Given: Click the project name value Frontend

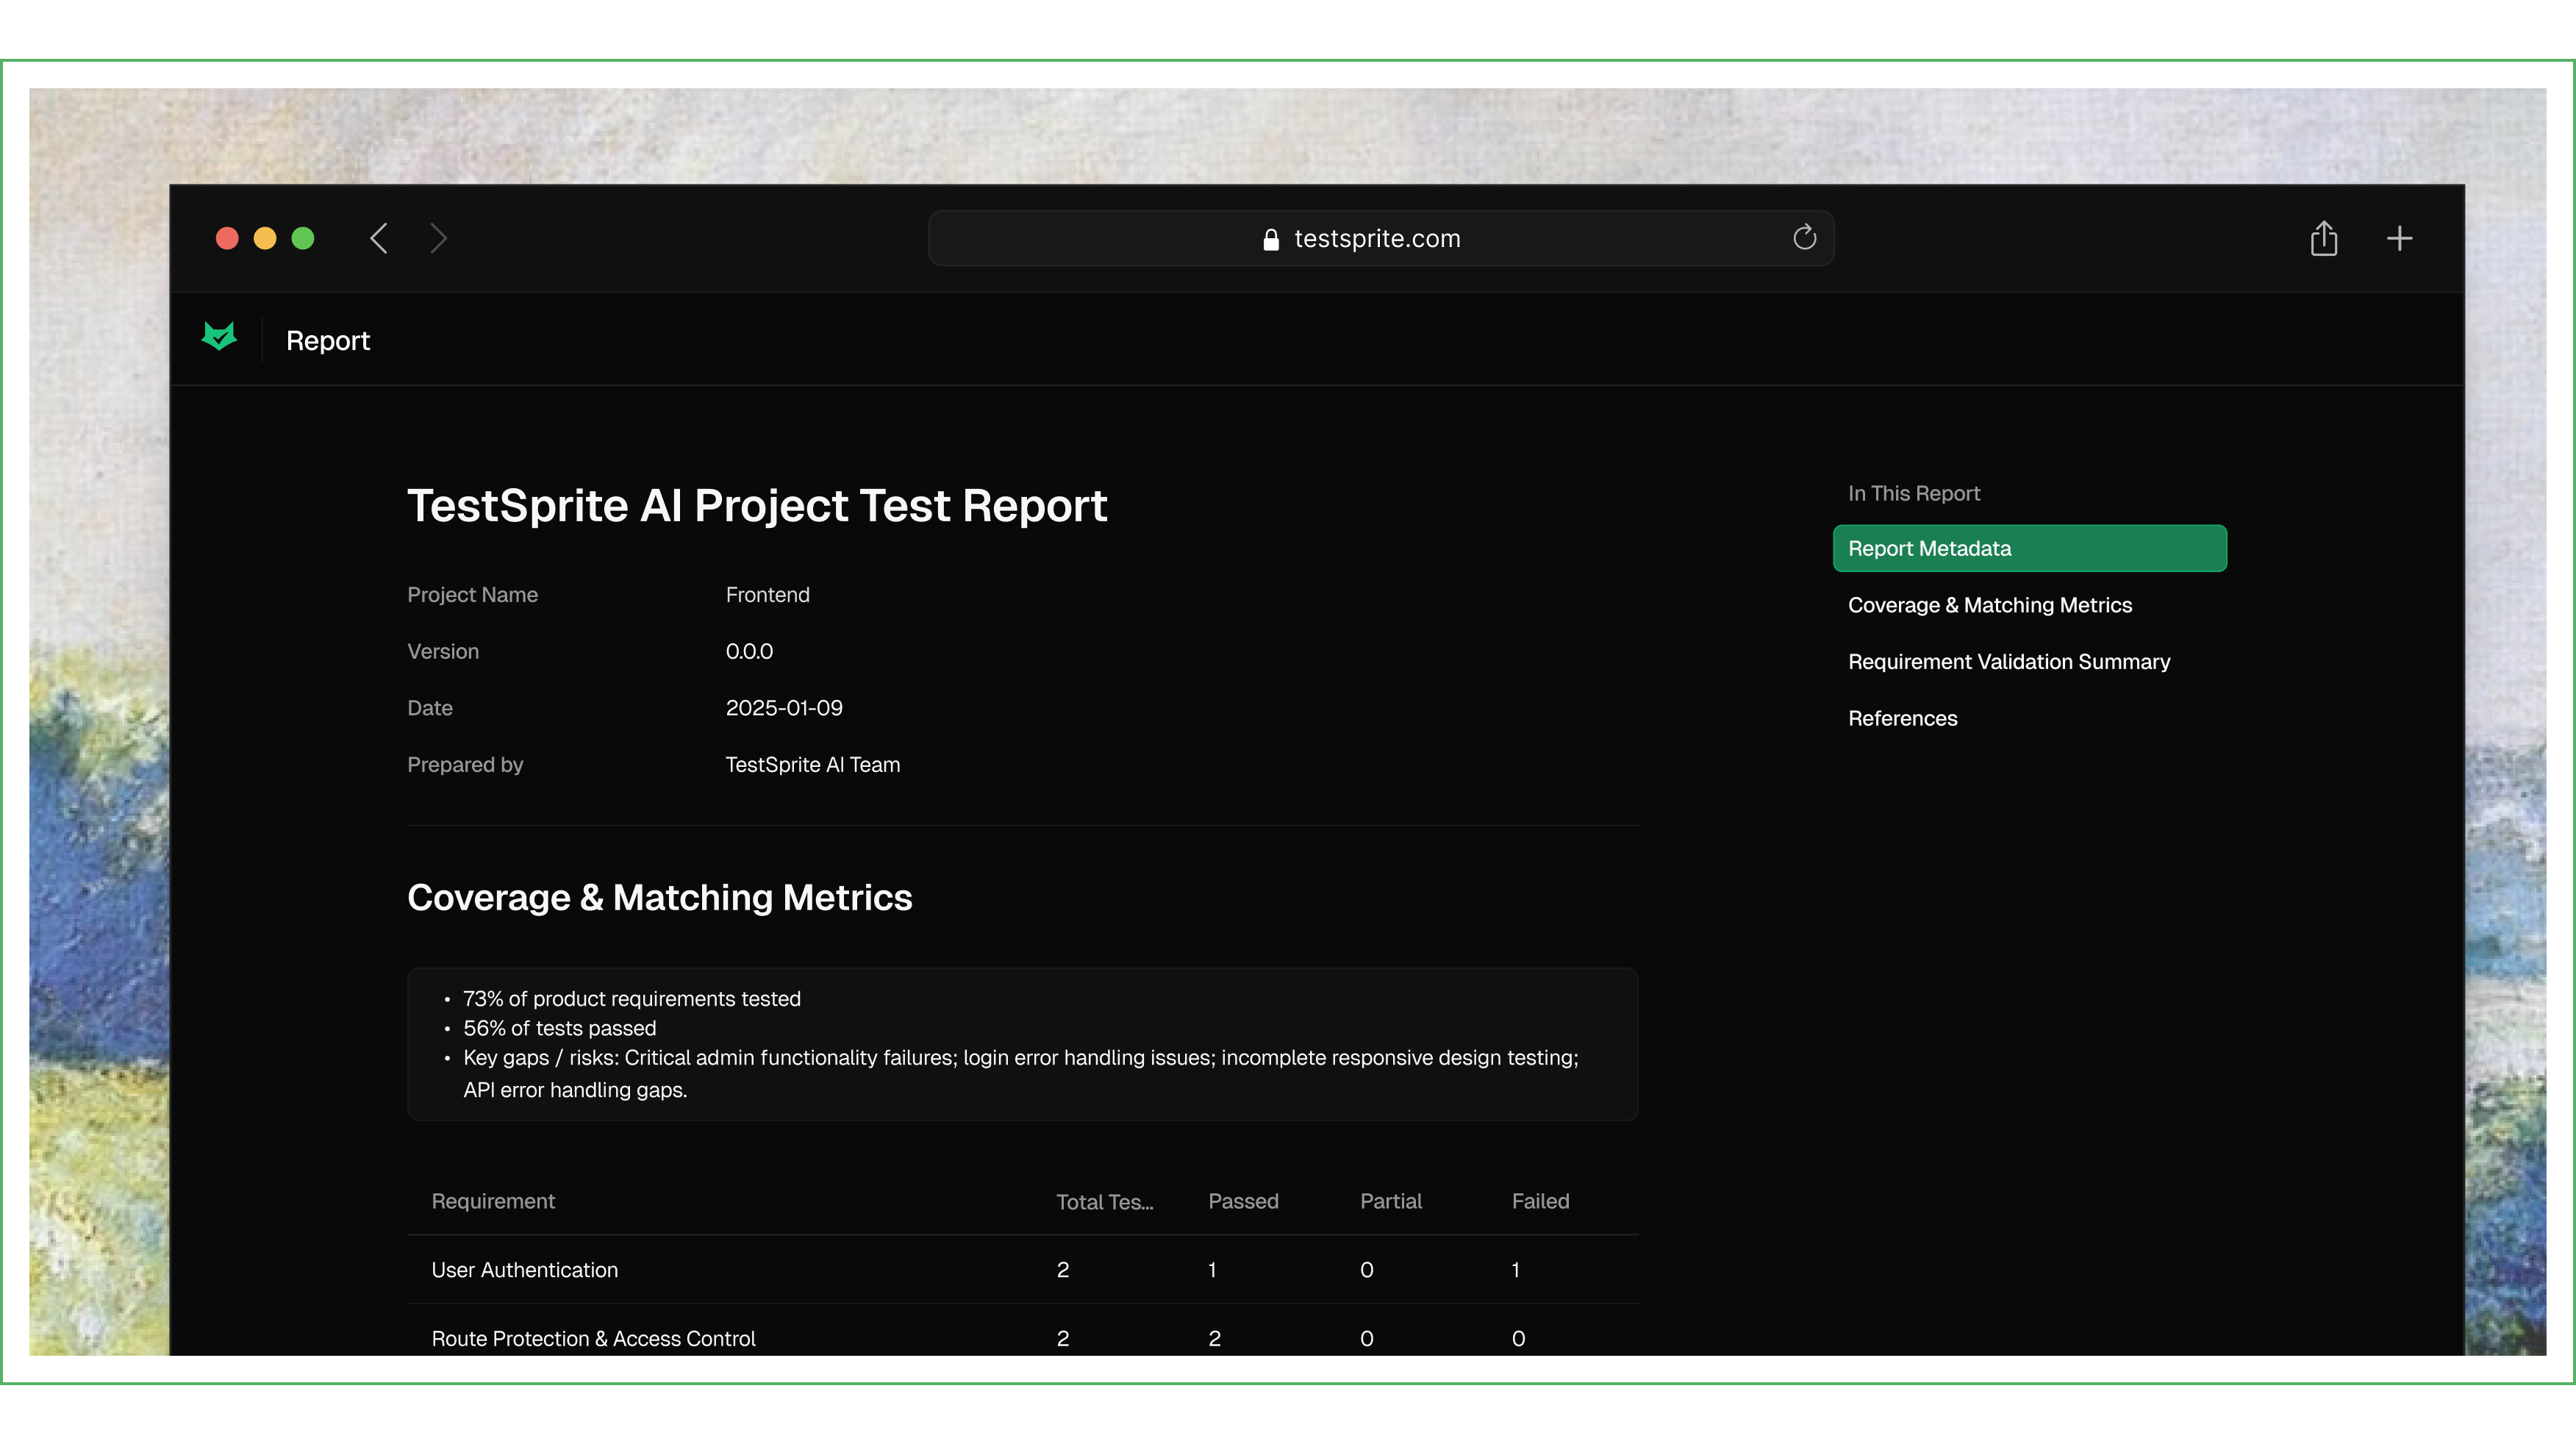Looking at the screenshot, I should coord(767,595).
